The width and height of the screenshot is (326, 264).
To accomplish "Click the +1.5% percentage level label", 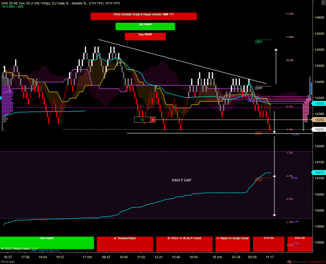I will (x=289, y=14).
